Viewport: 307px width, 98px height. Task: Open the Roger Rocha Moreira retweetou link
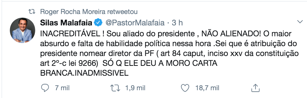[89, 12]
